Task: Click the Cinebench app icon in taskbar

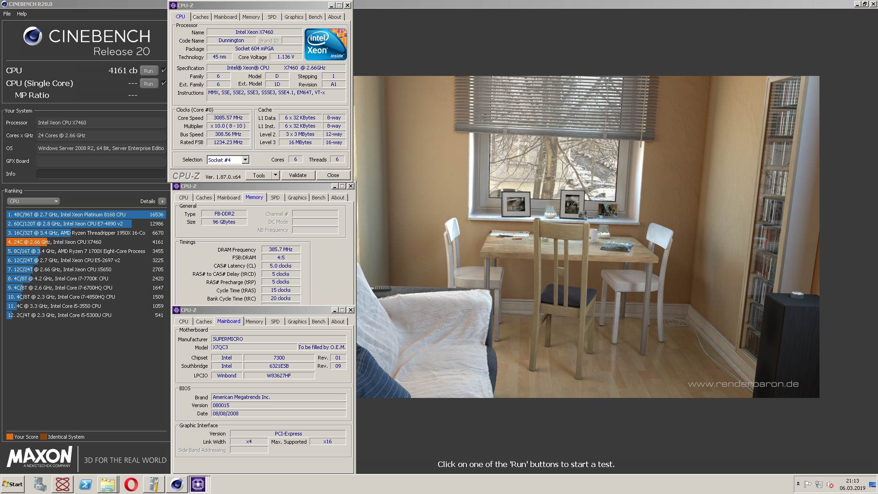Action: tap(176, 484)
